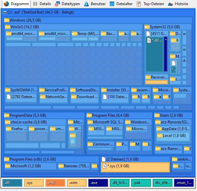The width and height of the screenshot is (197, 191).
Task: Show the Top-Dateien tab
Action: click(x=150, y=4)
